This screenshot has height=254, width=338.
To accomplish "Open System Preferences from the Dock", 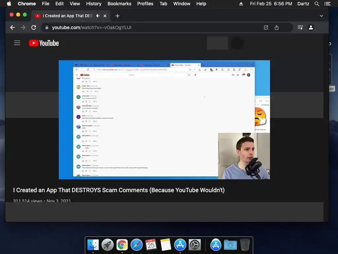I will tap(195, 245).
